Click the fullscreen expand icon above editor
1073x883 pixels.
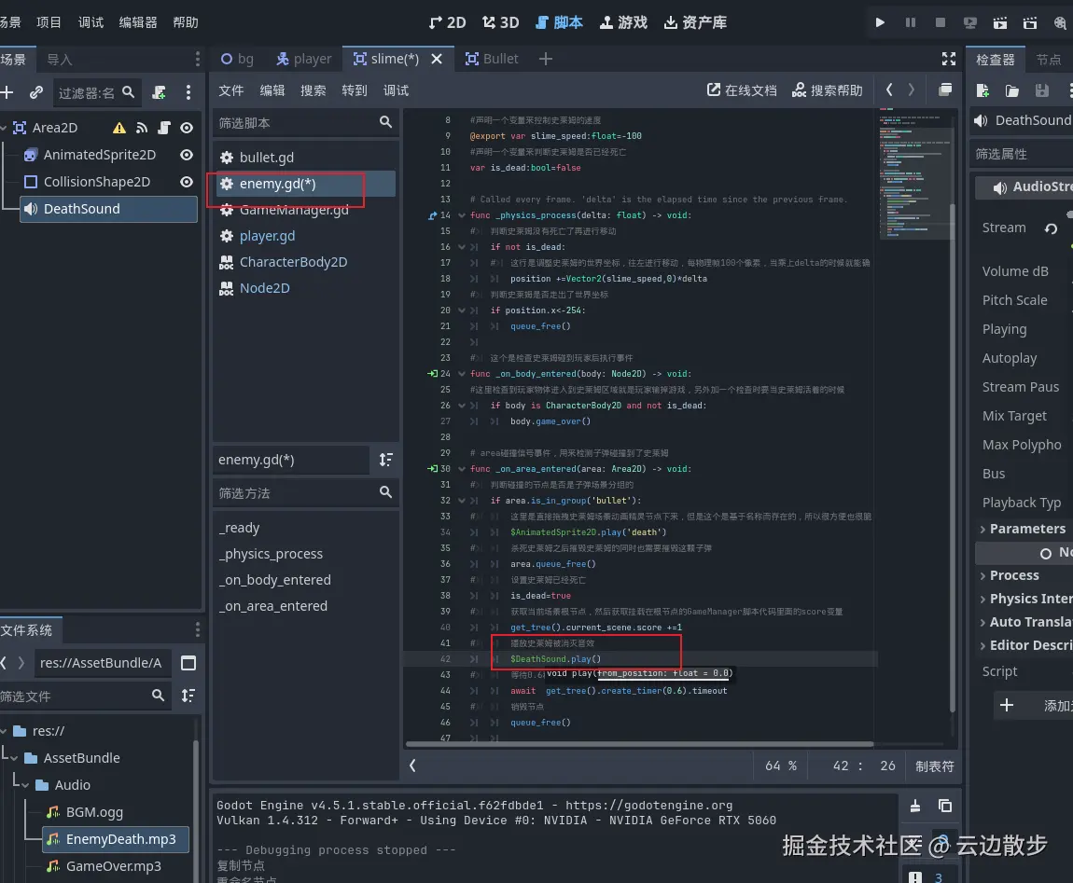949,59
